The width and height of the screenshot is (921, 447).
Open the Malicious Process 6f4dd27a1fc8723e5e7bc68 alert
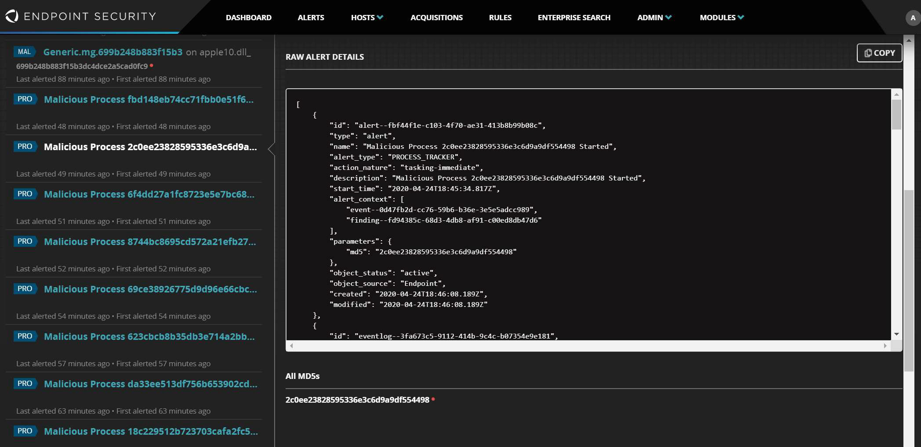click(149, 194)
